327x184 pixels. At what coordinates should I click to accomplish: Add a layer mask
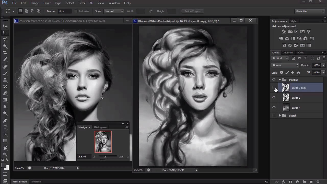click(x=290, y=182)
